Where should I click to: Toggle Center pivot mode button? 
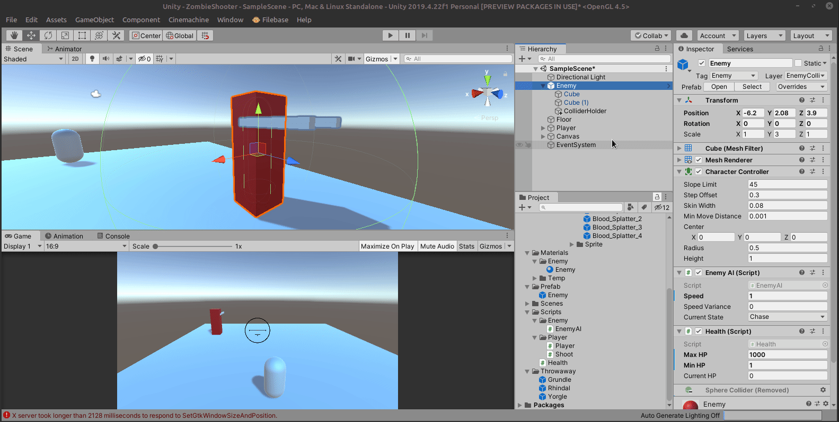[x=146, y=35]
